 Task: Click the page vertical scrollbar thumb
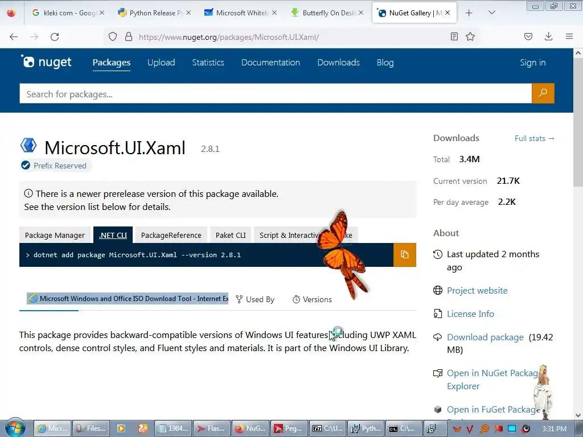[578, 123]
